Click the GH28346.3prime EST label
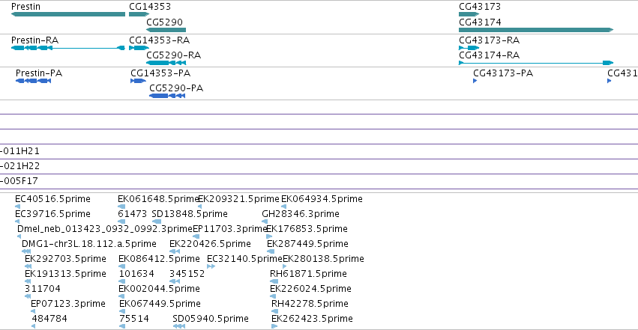The width and height of the screenshot is (638, 330). 301,213
